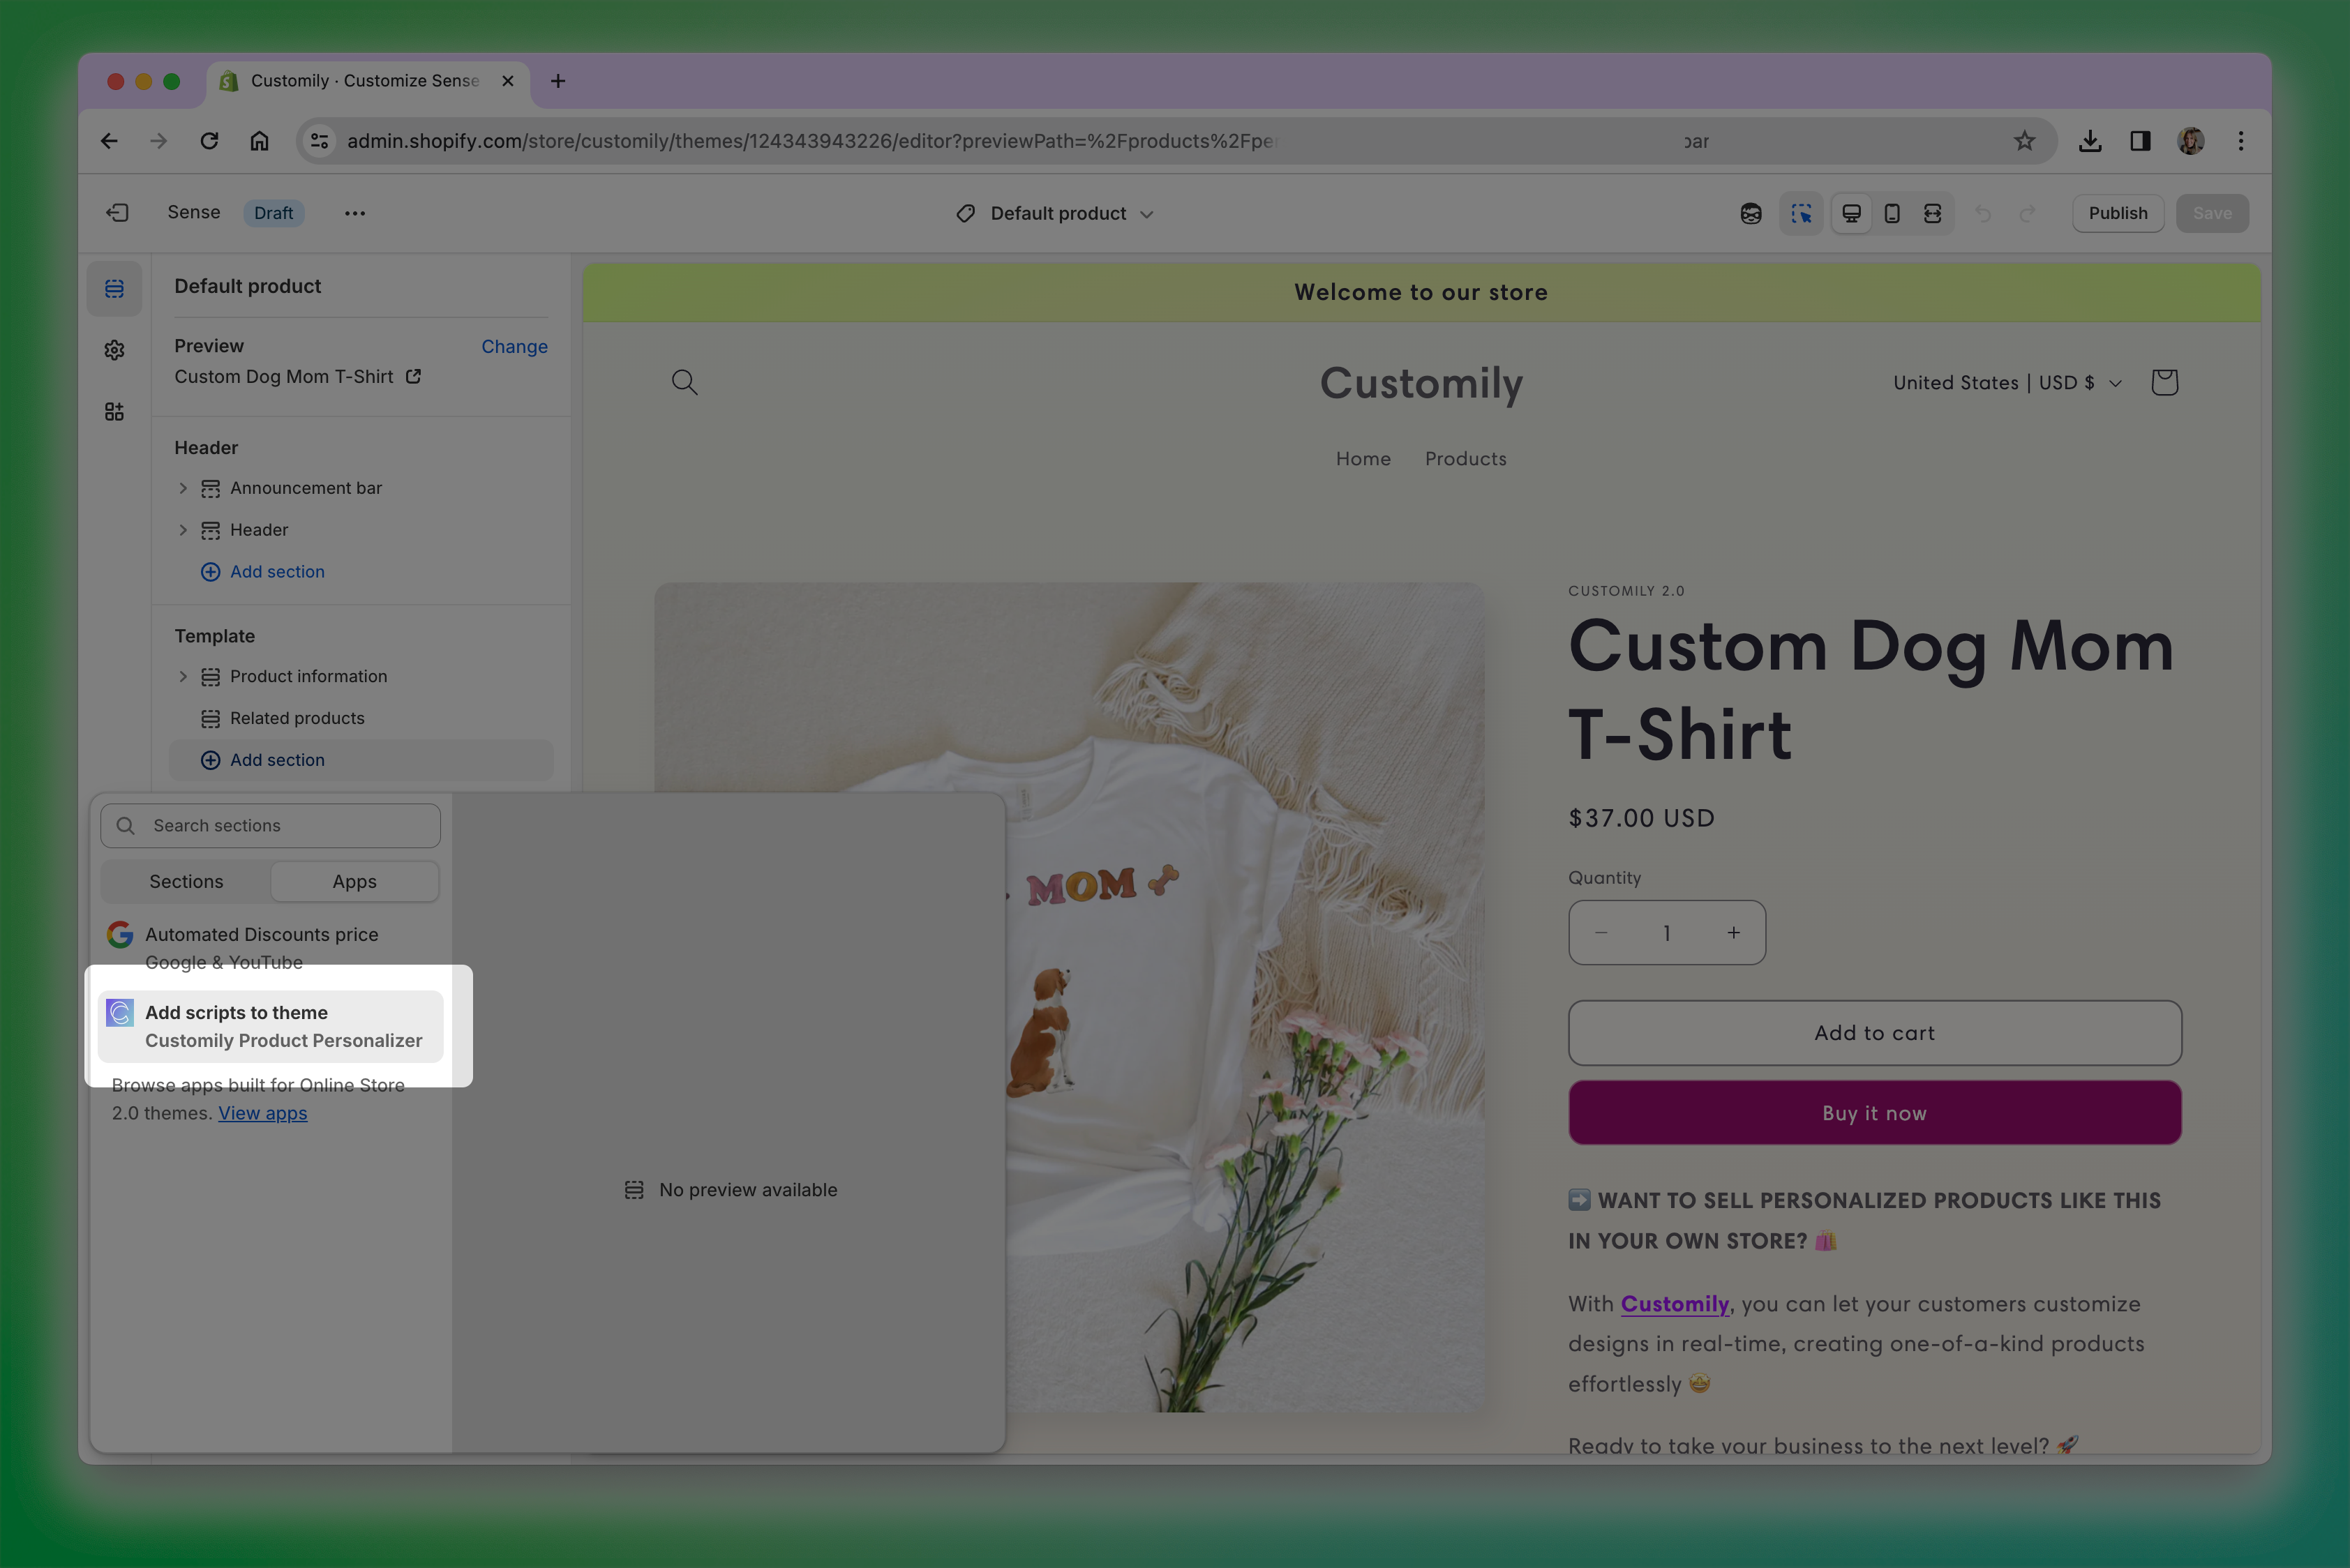Switch to mobile preview icon
This screenshot has height=1568, width=2350.
(1892, 213)
